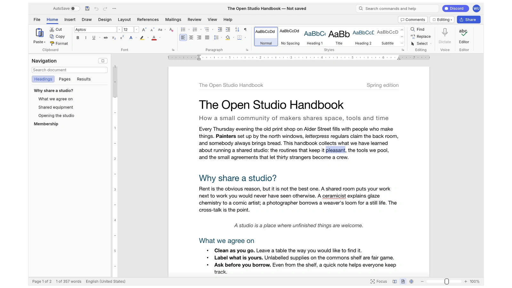This screenshot has height=288, width=512.
Task: Toggle strikethrough formatting
Action: click(106, 38)
